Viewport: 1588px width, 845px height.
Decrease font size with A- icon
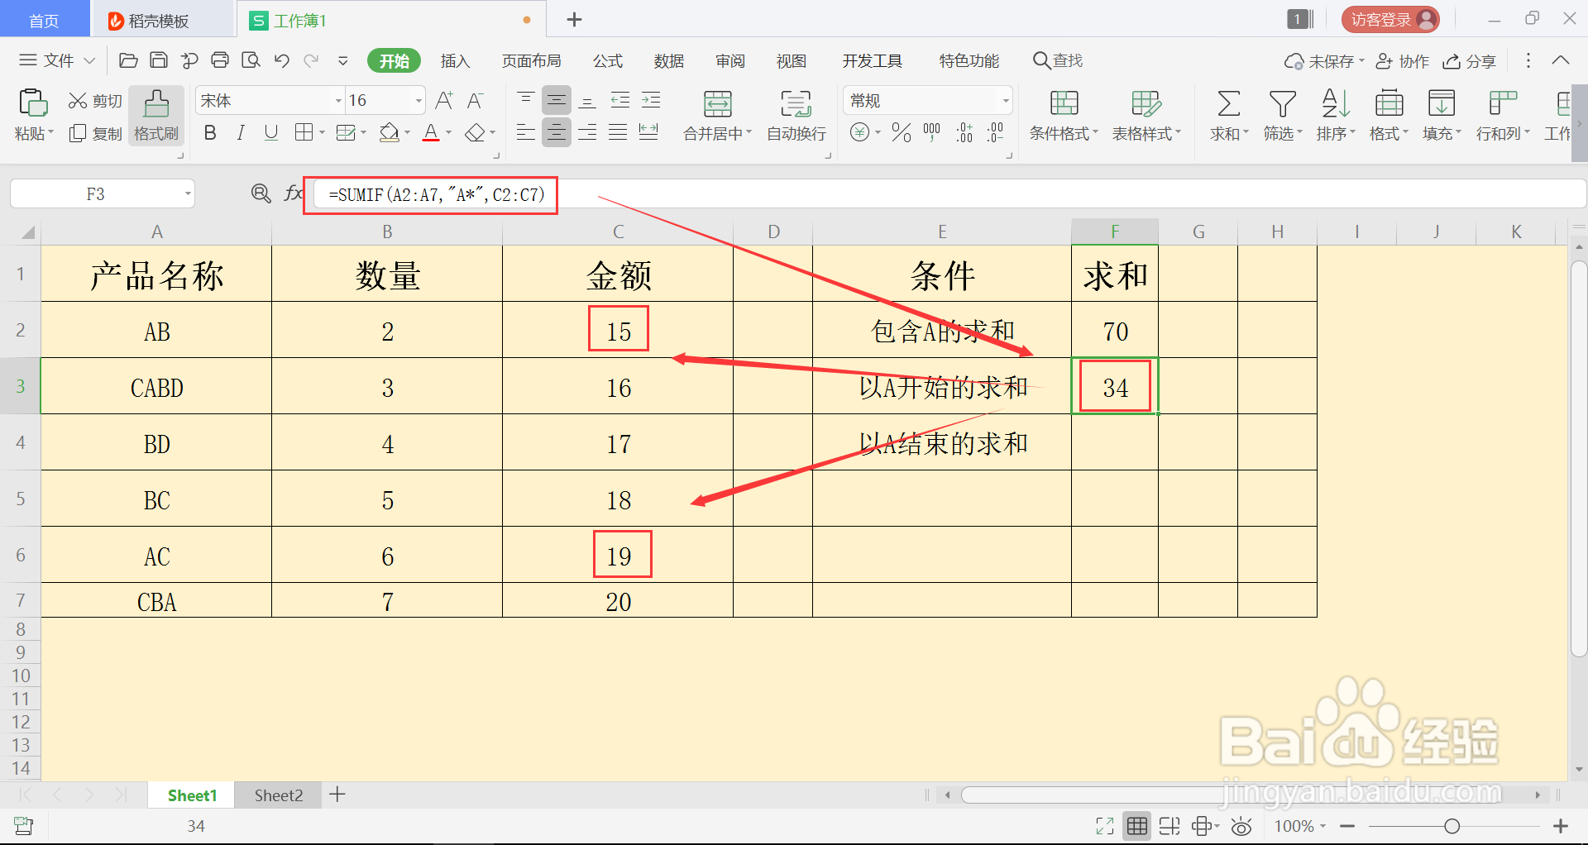point(475,101)
